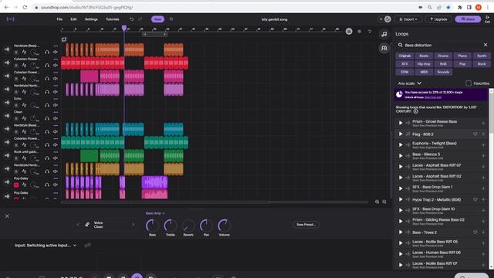Solo the Echo track with headphones
Image resolution: width=494 pixels, height=278 pixels.
47,105
